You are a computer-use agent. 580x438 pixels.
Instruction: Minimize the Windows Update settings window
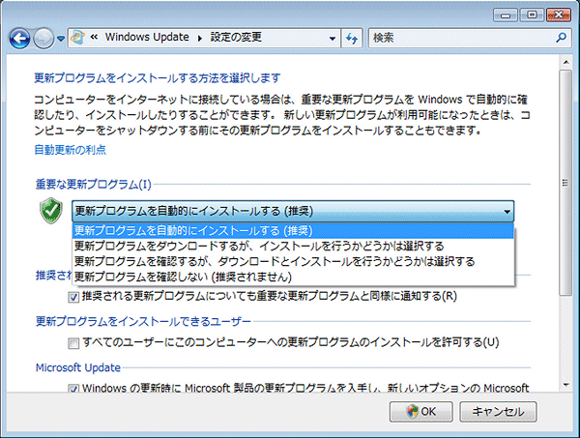click(506, 15)
